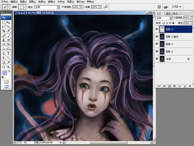Select the Brush tool in toolbox
The width and height of the screenshot is (194, 146).
click(x=8, y=36)
